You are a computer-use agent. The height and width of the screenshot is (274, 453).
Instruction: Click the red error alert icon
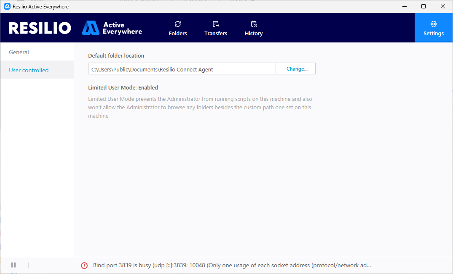click(x=84, y=265)
